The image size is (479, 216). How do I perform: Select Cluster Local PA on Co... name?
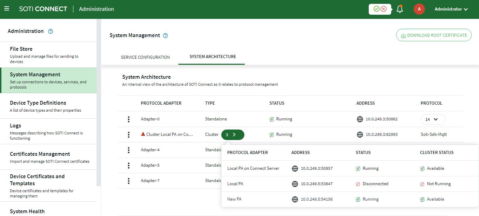point(170,134)
